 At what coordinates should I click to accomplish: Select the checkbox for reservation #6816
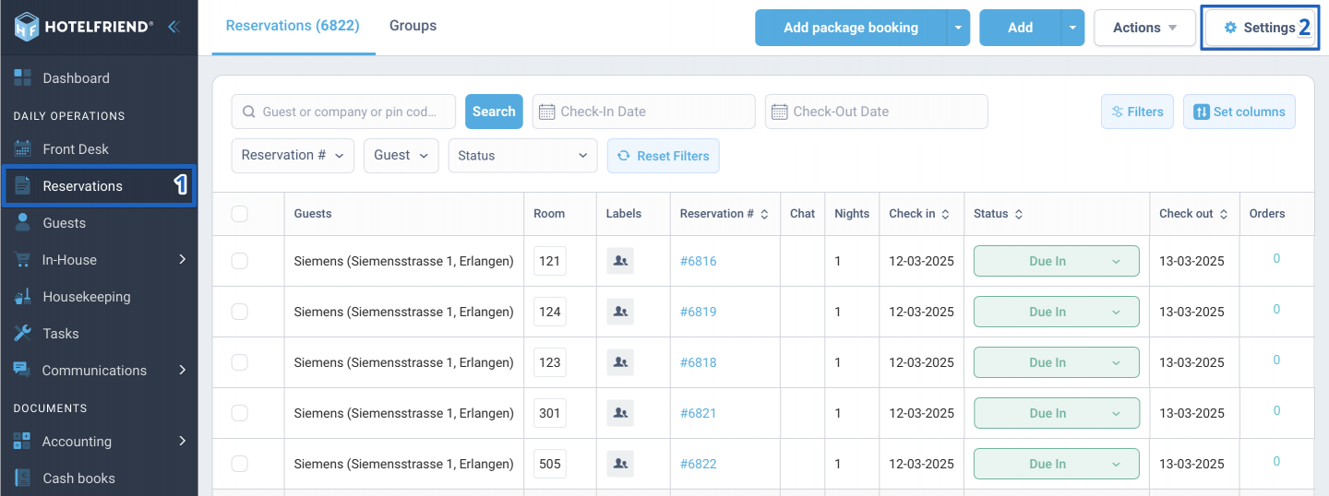[240, 261]
